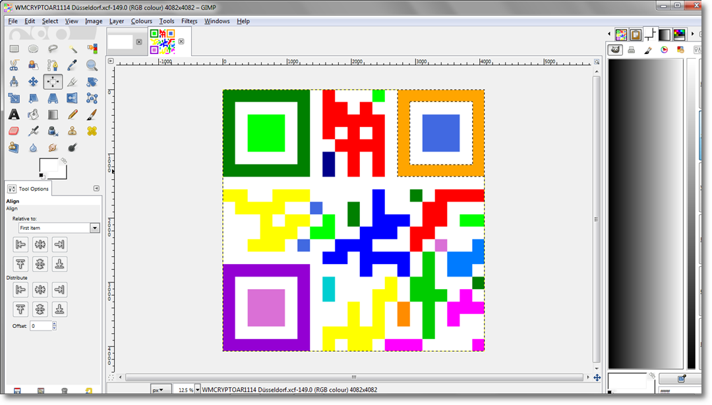
Task: Click the Offset value input field
Action: [41, 325]
